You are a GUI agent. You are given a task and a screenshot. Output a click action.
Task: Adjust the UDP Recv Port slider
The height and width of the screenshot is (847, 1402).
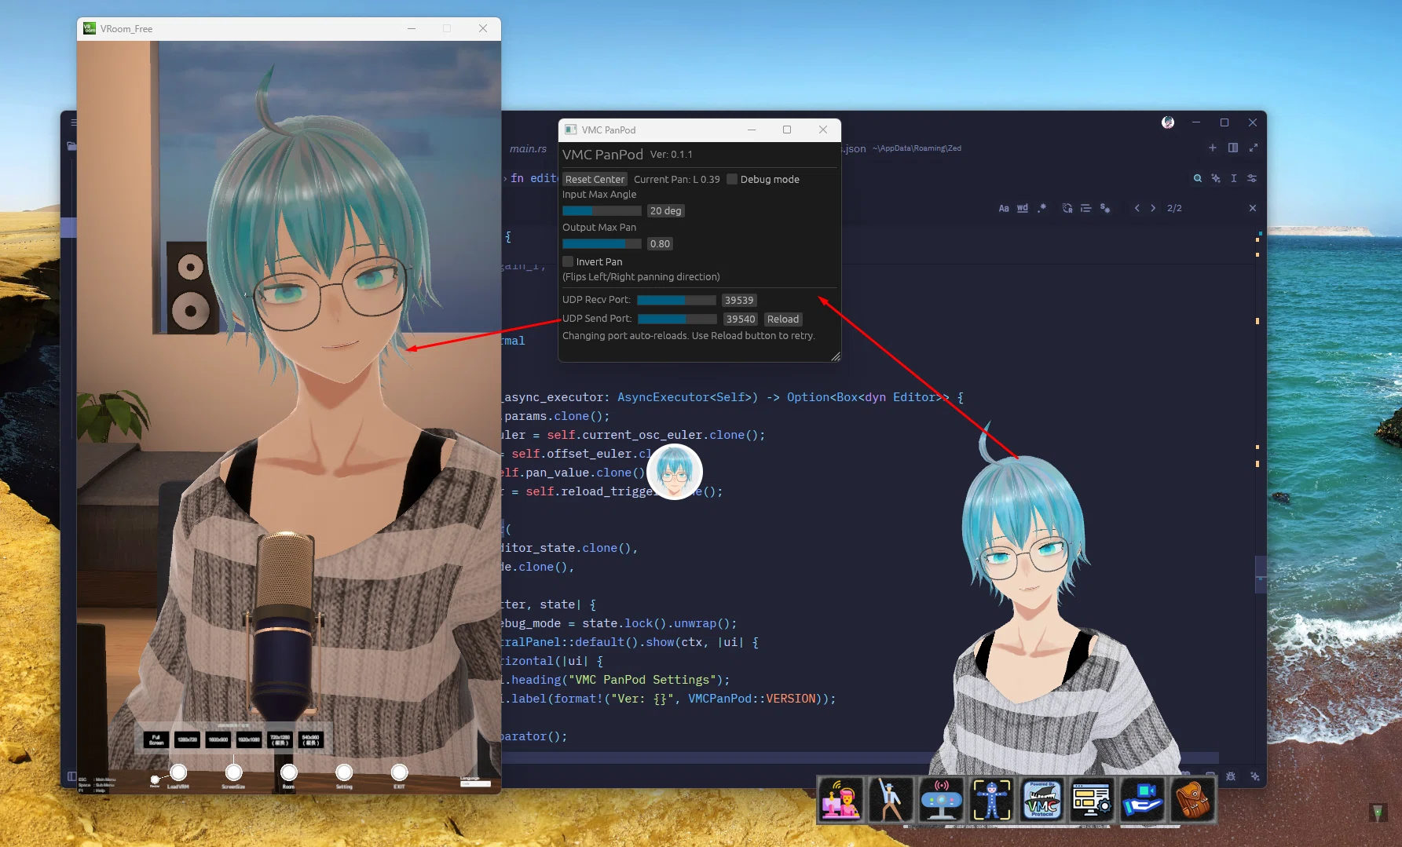click(676, 300)
